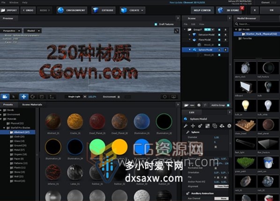Open the Shaded display mode dropdown

pos(33,31)
